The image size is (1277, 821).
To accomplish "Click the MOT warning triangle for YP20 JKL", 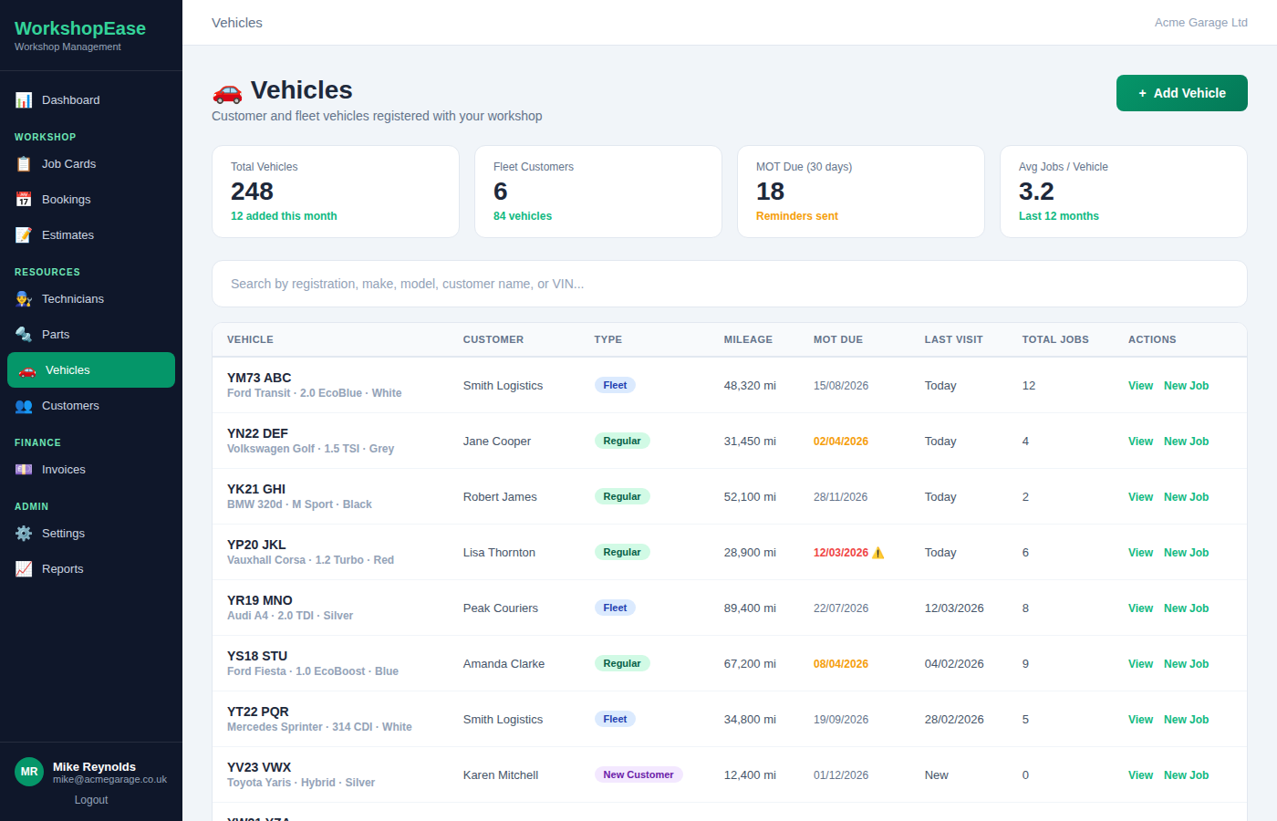I will click(879, 552).
